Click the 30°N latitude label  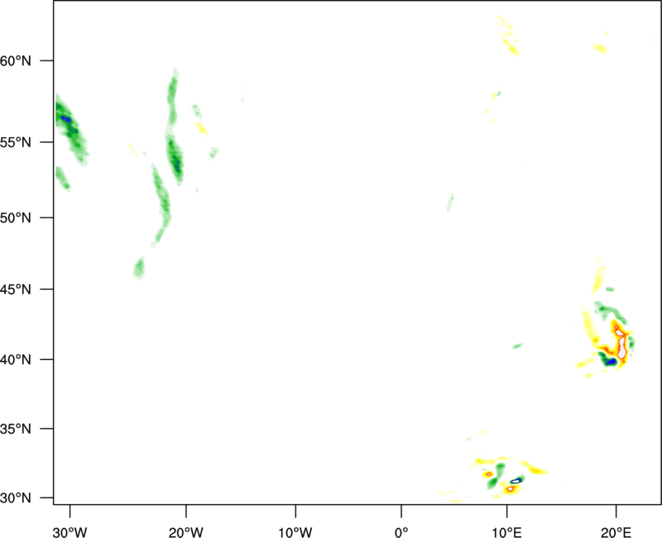pos(16,498)
